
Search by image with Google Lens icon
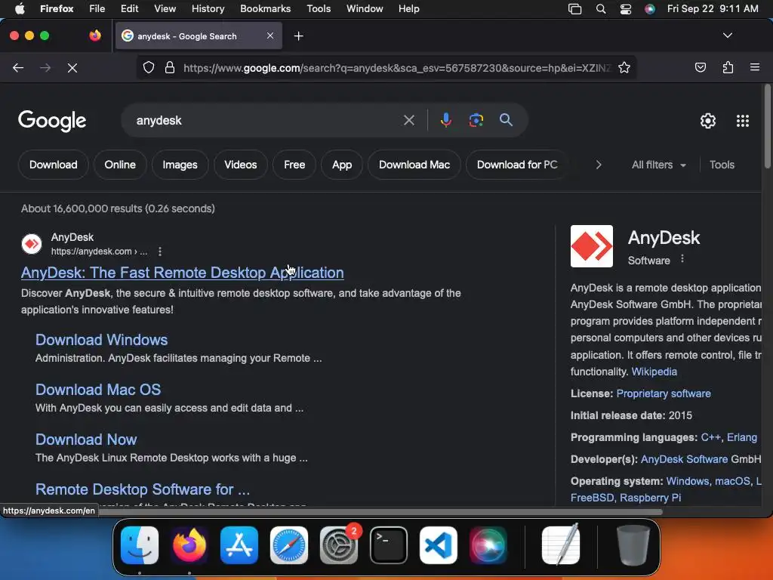click(476, 120)
